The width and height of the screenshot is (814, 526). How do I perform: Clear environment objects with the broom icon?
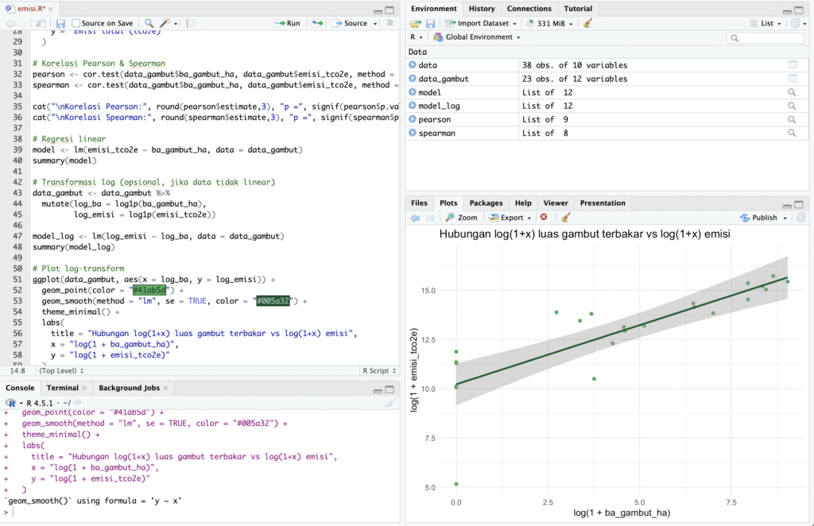click(587, 24)
